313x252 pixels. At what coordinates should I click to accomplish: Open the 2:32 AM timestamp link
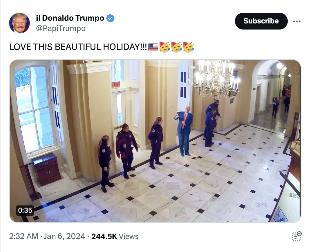[24, 236]
